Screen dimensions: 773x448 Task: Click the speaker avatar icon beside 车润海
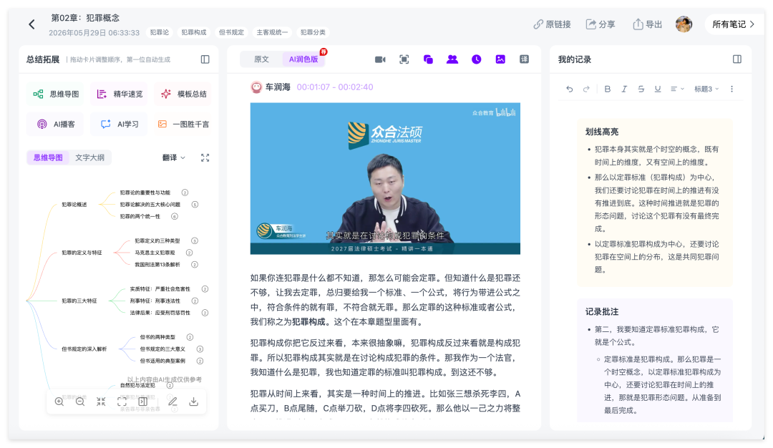click(x=256, y=87)
